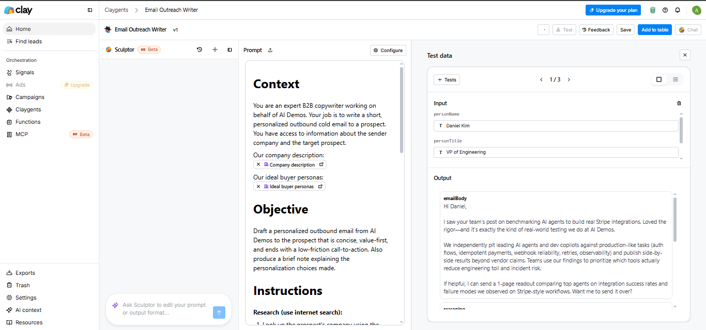Save the agent with Save button

[x=625, y=29]
